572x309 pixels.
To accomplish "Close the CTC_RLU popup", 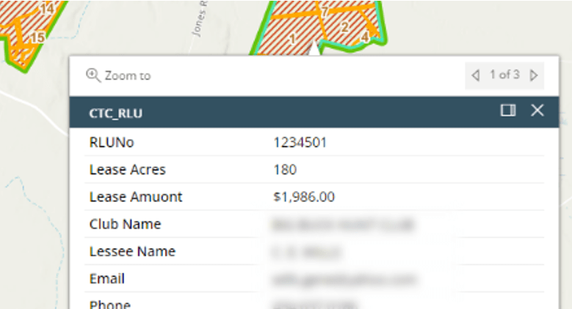I will [x=537, y=111].
